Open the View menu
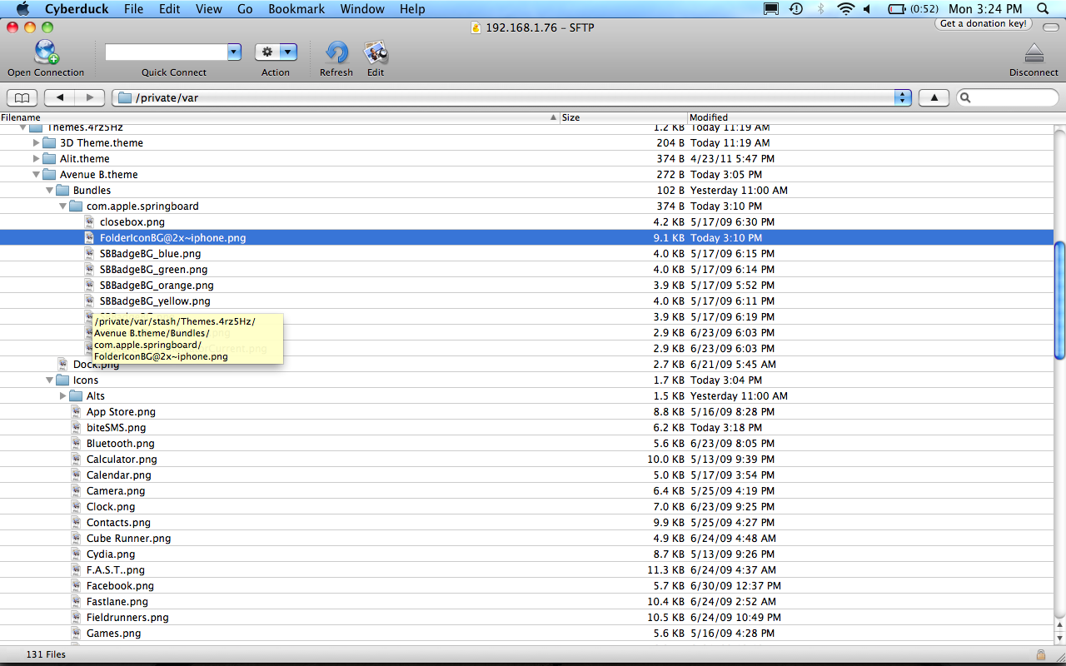 point(209,8)
